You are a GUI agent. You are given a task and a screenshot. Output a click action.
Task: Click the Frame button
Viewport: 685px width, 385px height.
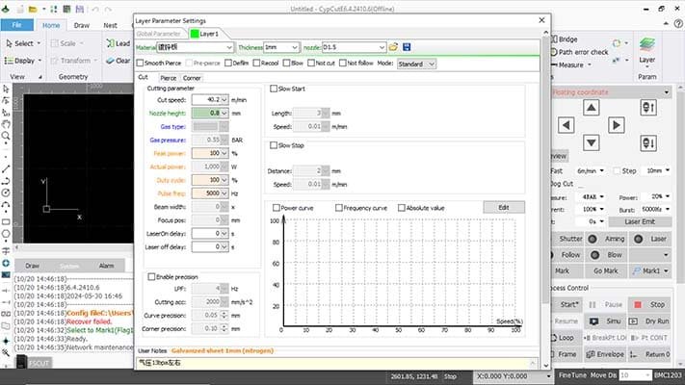(566, 354)
